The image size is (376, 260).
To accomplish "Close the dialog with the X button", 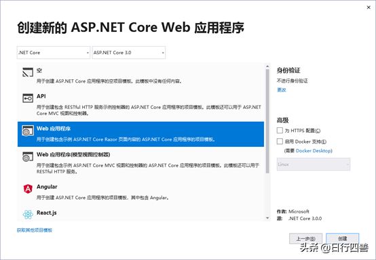I will pos(369,7).
